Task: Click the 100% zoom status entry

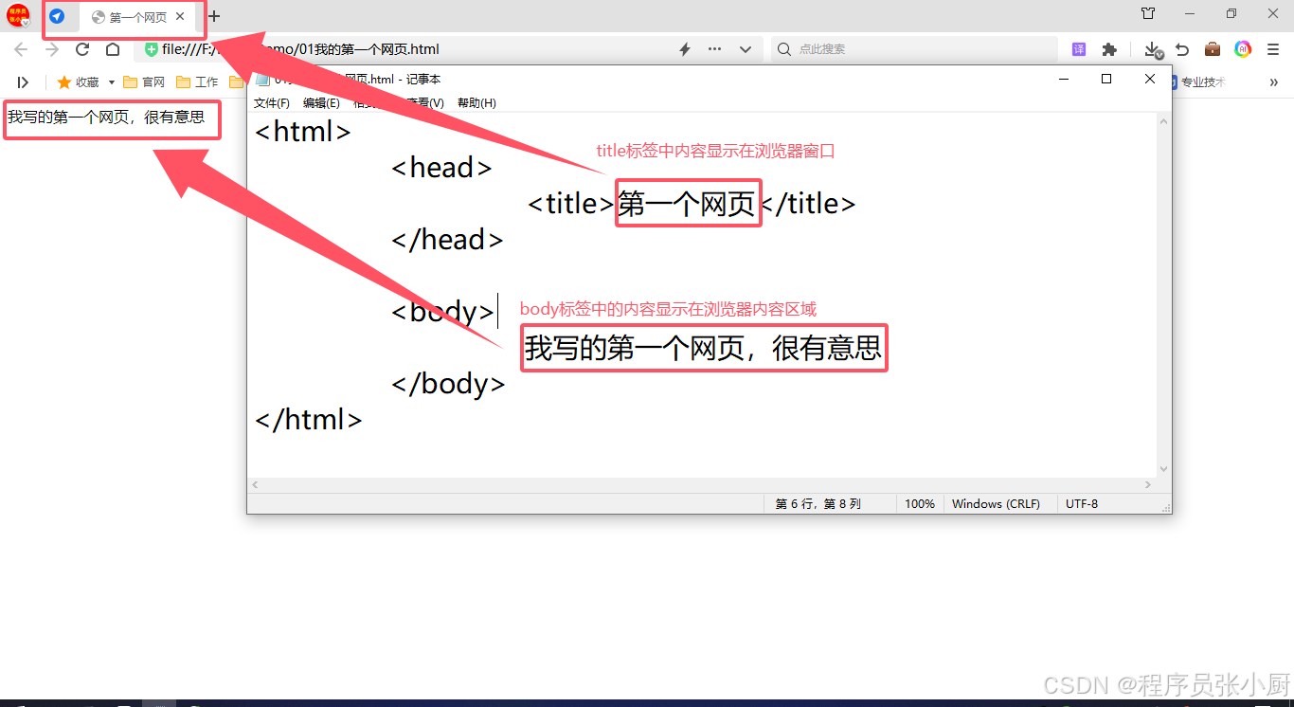Action: point(919,504)
